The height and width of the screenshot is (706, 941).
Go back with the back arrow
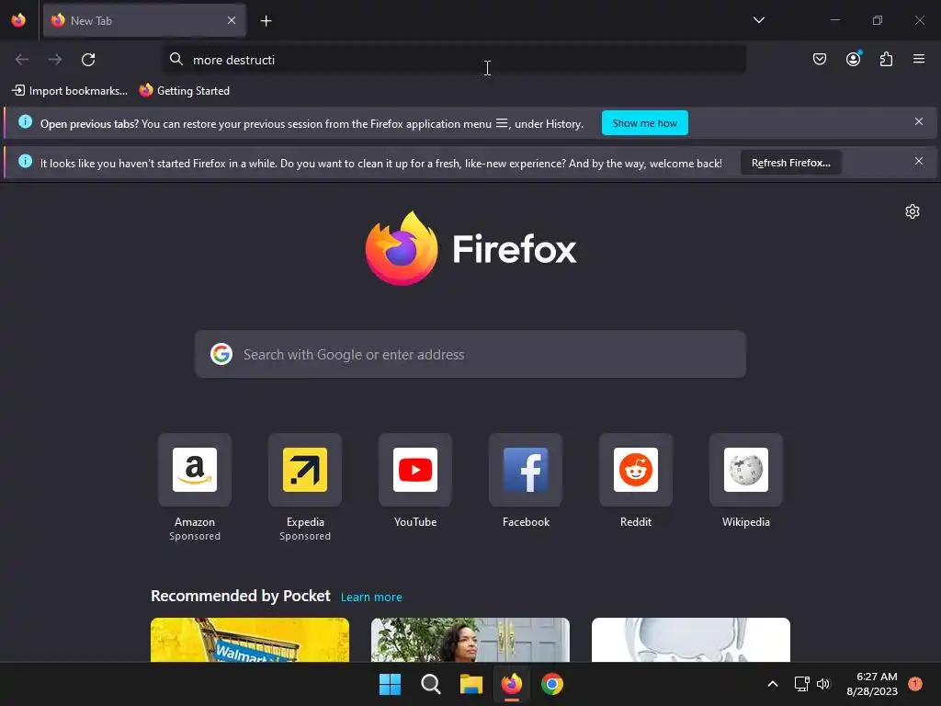tap(22, 60)
